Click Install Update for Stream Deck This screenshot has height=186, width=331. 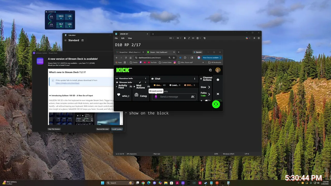(x=117, y=129)
